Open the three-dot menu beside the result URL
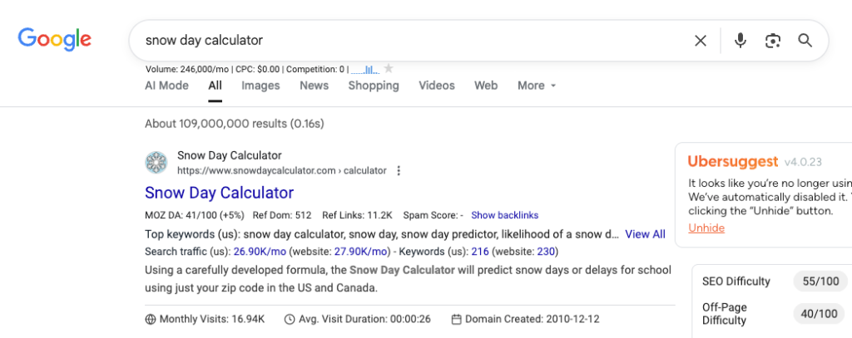This screenshot has height=338, width=852. 399,171
